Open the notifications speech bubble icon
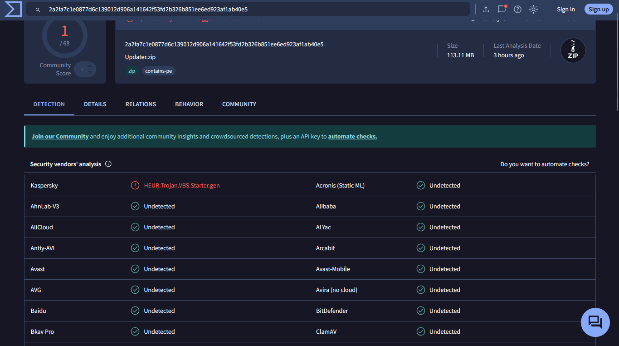The width and height of the screenshot is (619, 346). point(502,10)
